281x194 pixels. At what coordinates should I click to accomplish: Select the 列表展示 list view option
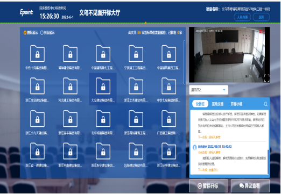click(47, 33)
